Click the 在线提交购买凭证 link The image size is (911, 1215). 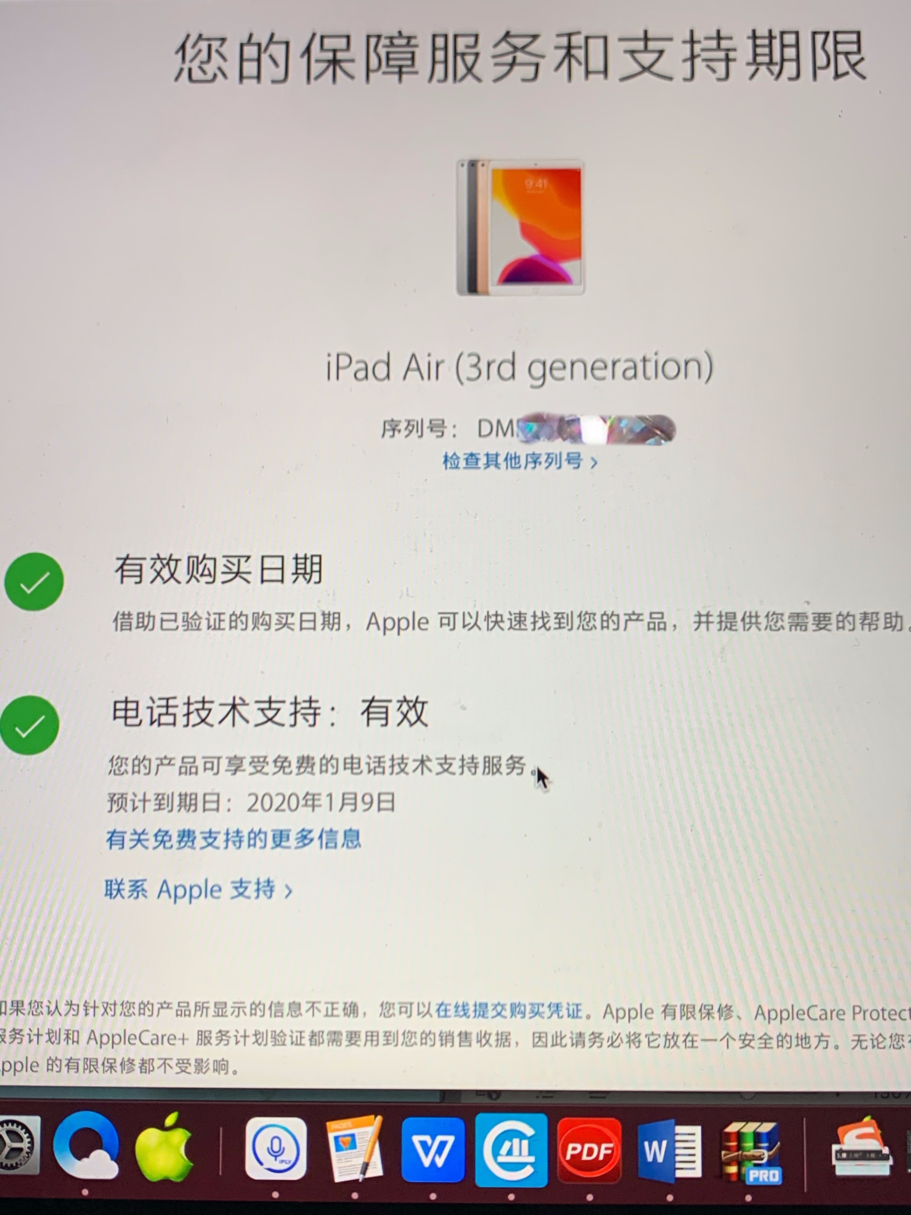click(x=509, y=1010)
